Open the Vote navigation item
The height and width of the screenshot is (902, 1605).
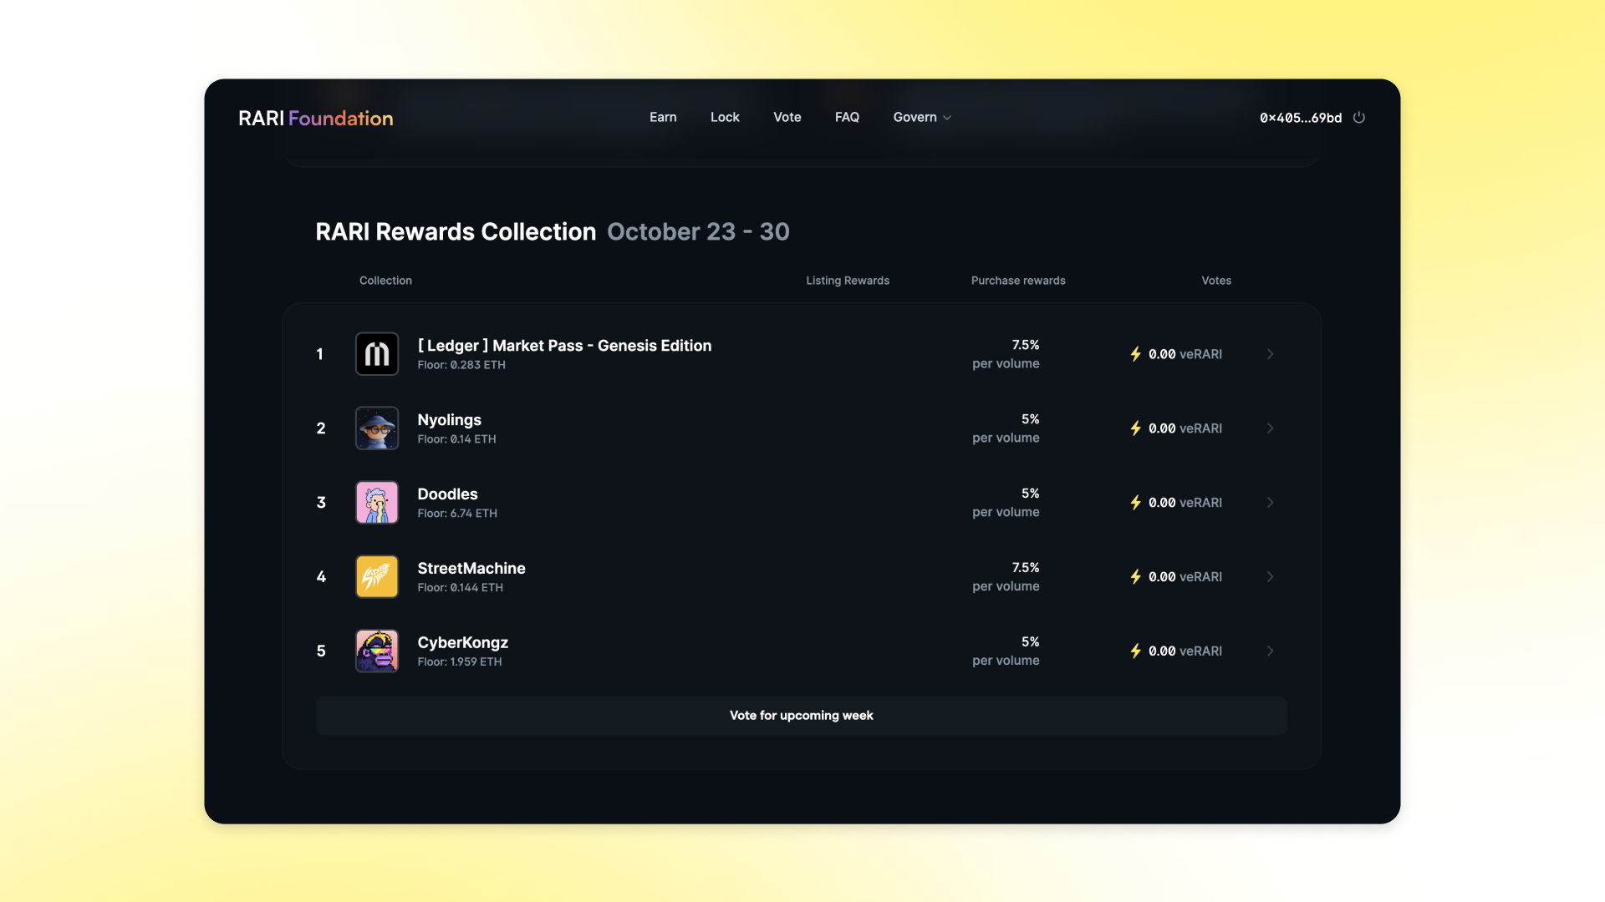(787, 118)
